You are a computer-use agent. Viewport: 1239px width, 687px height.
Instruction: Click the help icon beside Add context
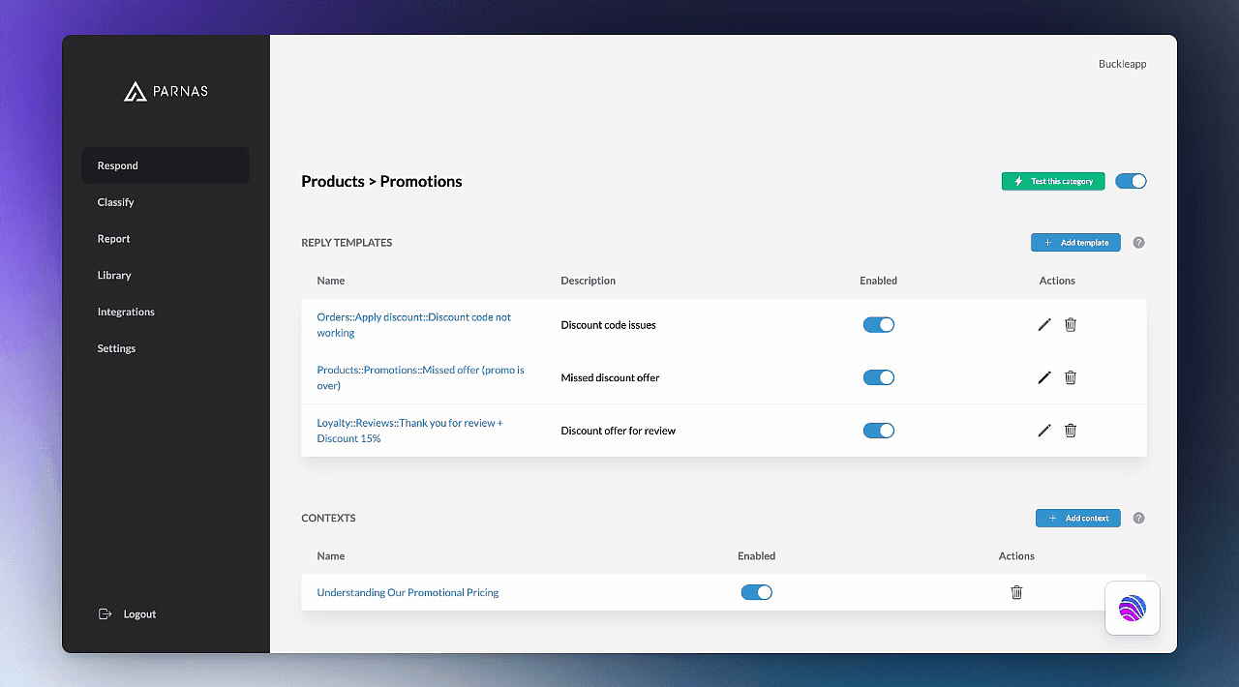pyautogui.click(x=1138, y=519)
